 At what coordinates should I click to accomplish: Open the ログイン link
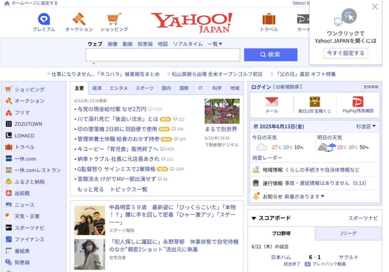[x=261, y=87]
